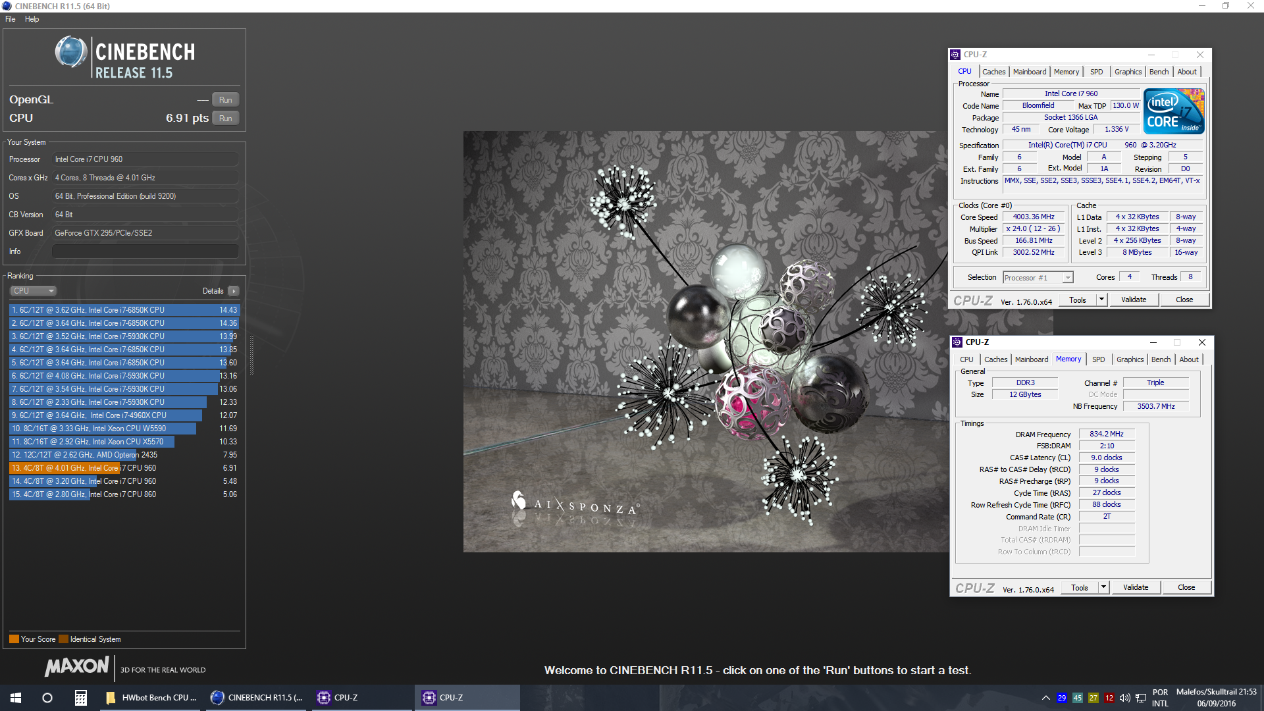Open Calculator from the taskbar

click(80, 698)
